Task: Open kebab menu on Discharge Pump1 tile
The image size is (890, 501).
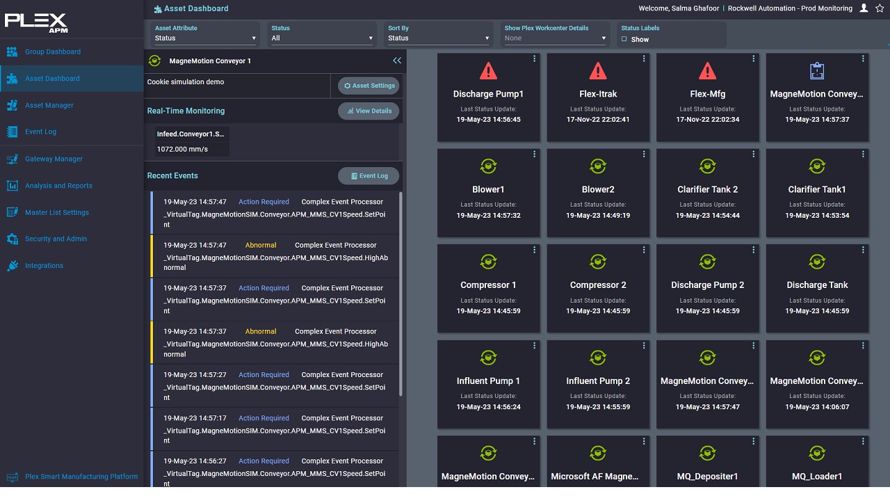Action: pos(535,58)
